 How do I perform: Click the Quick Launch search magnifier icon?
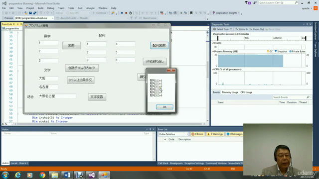click(296, 2)
